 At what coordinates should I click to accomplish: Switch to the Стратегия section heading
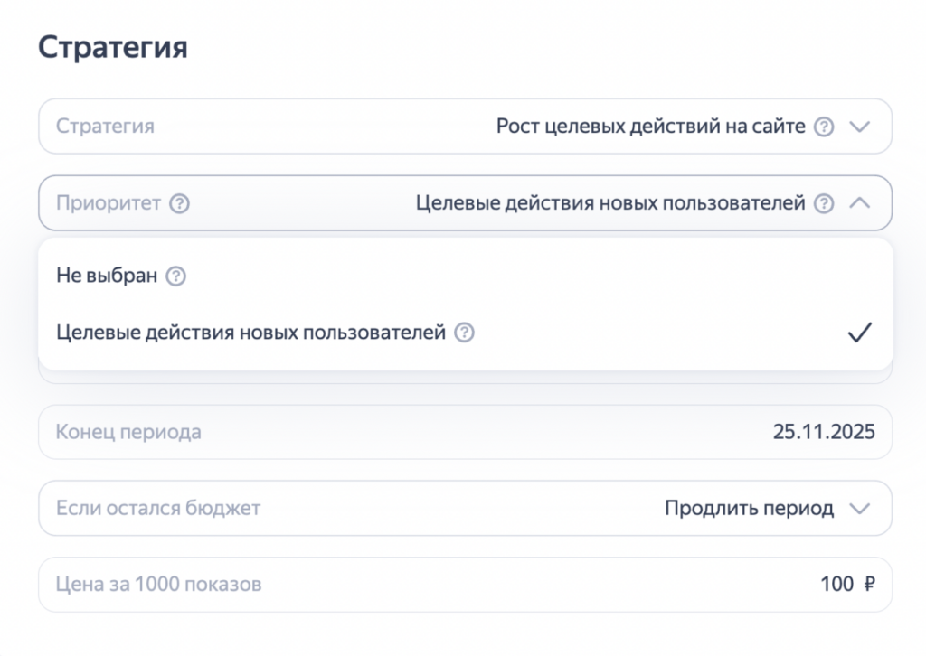113,47
